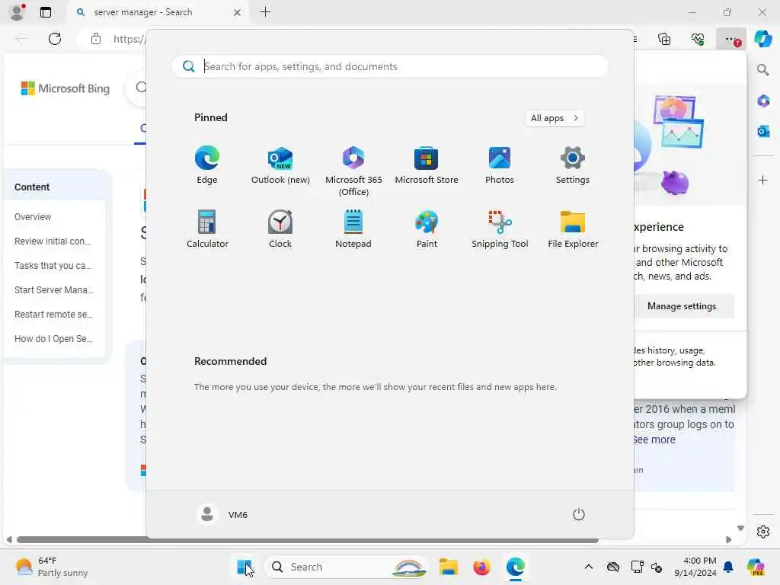
Task: Open clock and date 4:00 PM
Action: pos(695,567)
